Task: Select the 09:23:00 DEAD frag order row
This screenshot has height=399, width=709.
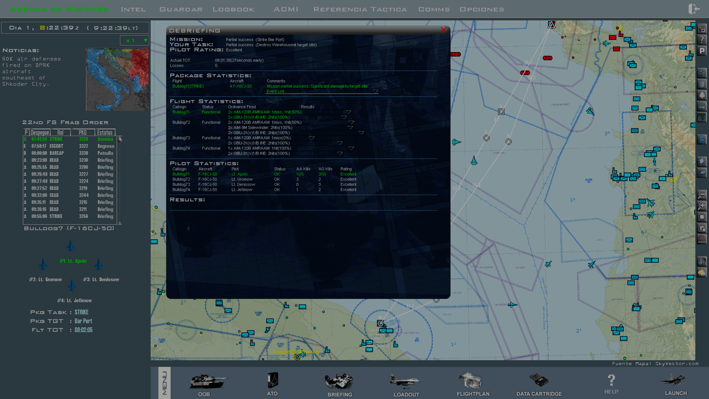Action: pyautogui.click(x=69, y=160)
